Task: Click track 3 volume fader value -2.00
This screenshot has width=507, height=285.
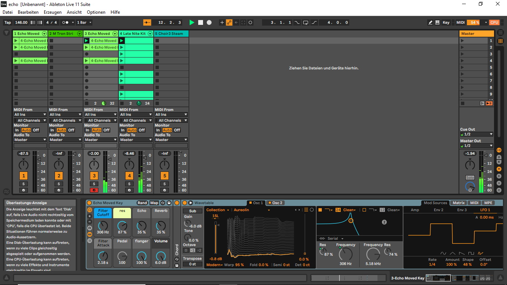Action: click(94, 154)
